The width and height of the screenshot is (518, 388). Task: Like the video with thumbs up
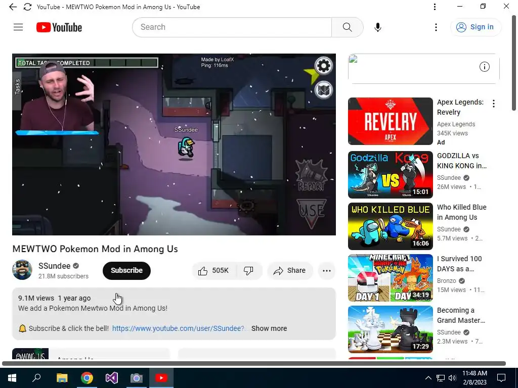pyautogui.click(x=213, y=271)
